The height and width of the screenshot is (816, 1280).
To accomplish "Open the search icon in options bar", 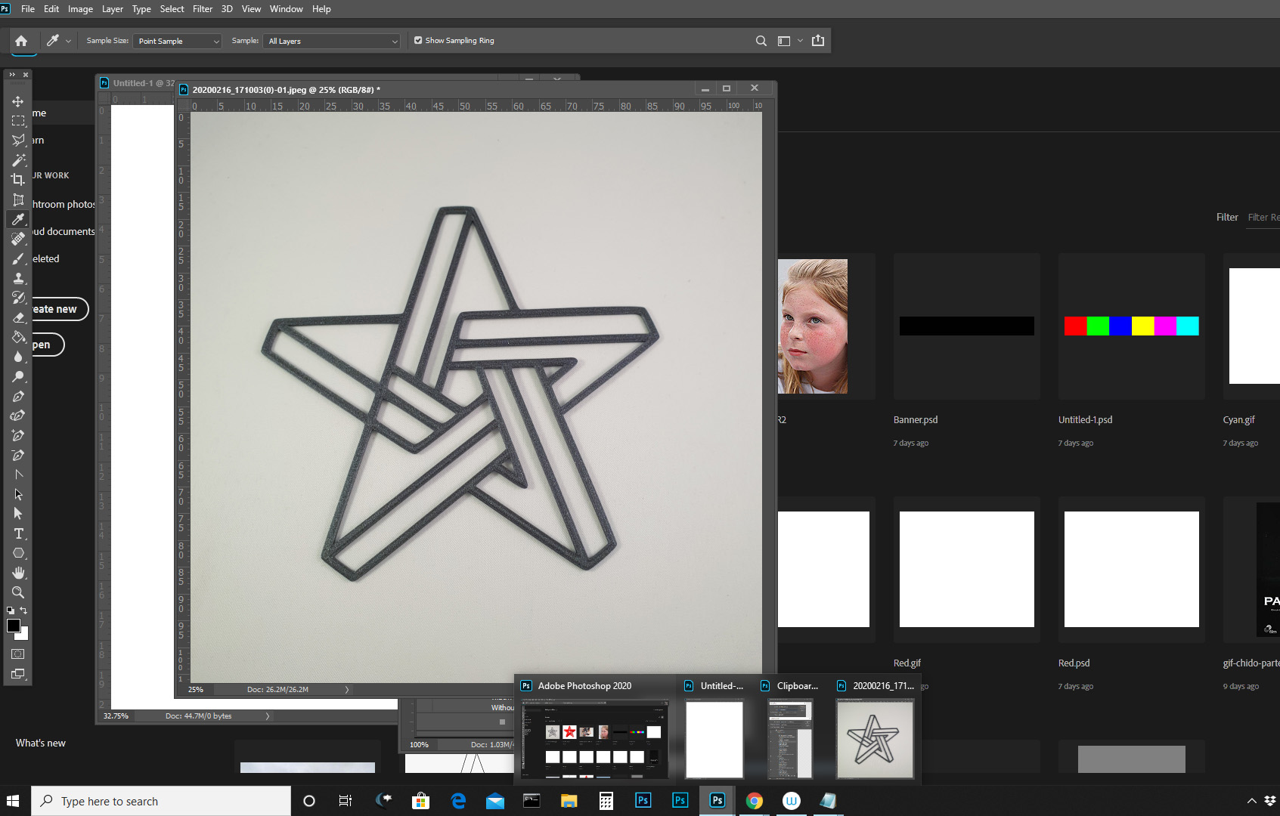I will click(761, 41).
